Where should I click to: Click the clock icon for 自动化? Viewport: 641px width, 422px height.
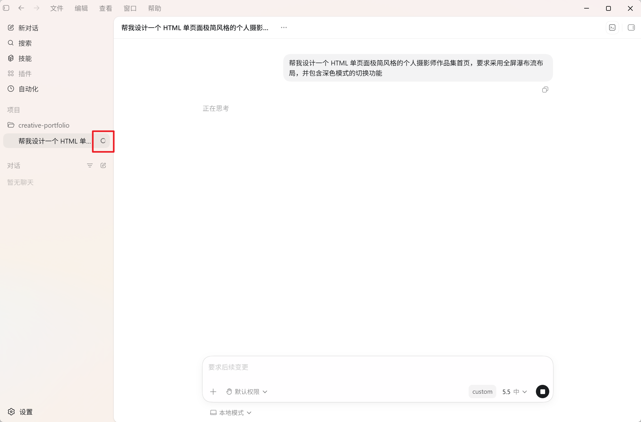point(11,89)
